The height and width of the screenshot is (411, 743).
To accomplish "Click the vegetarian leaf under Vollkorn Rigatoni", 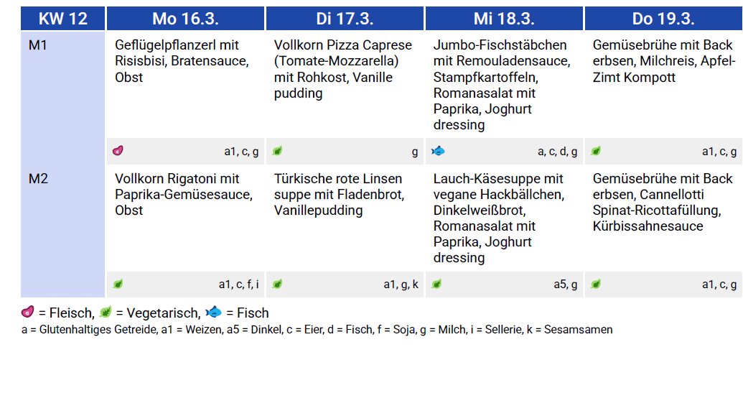I will click(118, 284).
